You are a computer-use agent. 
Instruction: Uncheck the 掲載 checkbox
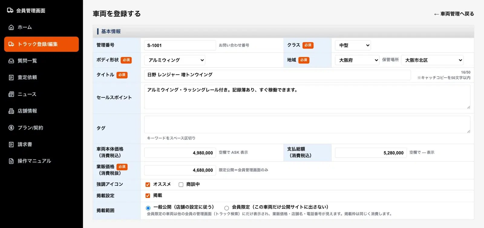pos(148,196)
